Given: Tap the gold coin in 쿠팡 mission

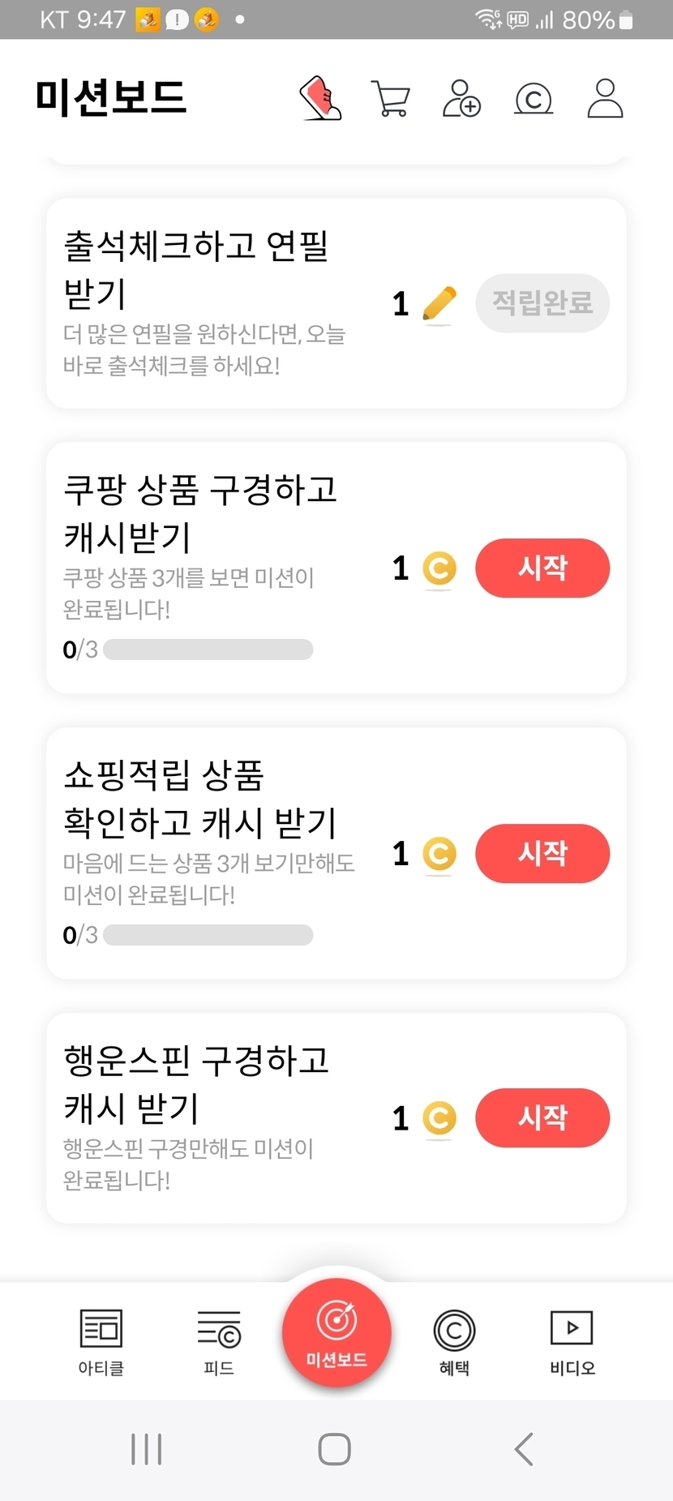Looking at the screenshot, I should click(x=439, y=568).
